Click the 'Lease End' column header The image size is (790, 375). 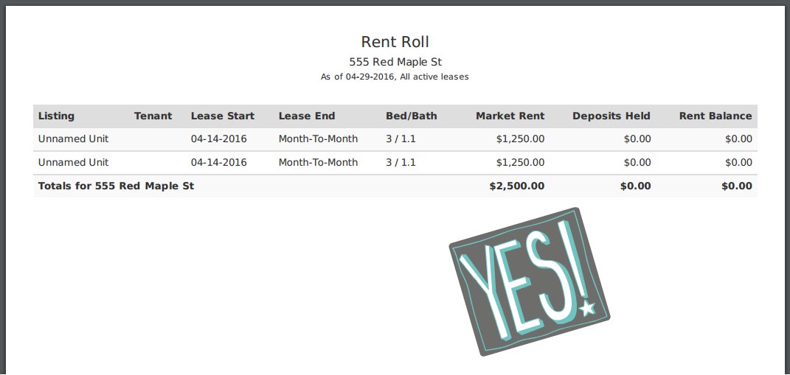click(307, 116)
